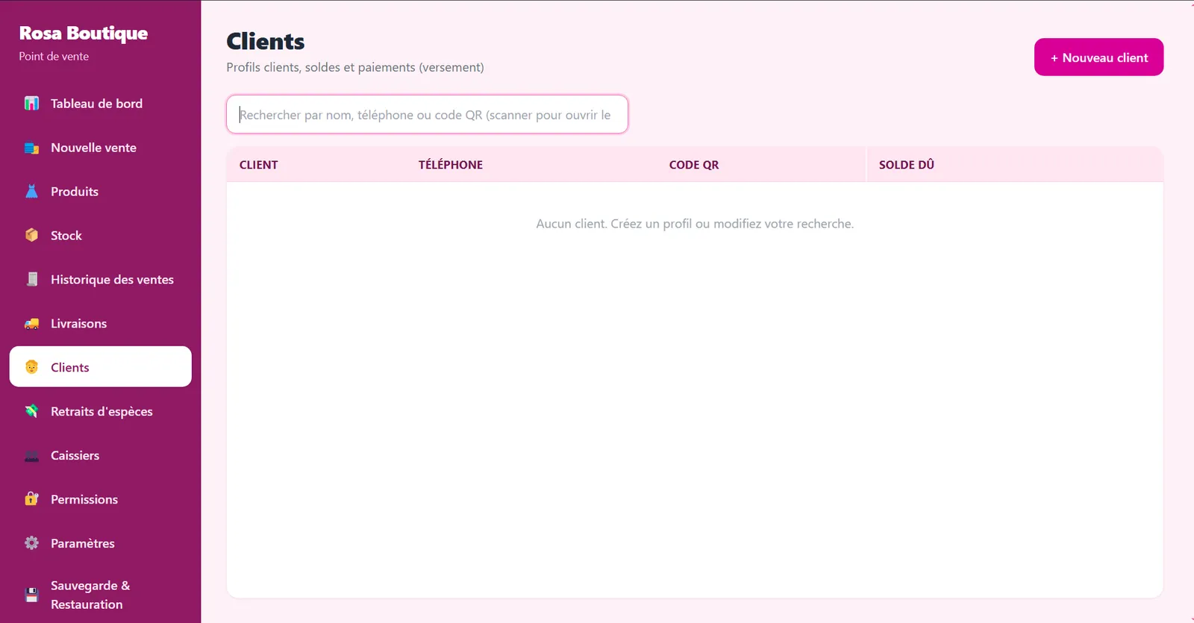Click the SOLDE DÛ column header
The width and height of the screenshot is (1194, 623).
(x=906, y=165)
